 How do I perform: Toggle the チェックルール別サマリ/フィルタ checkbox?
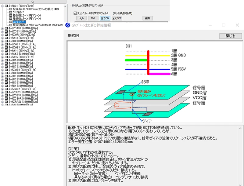coord(75,13)
